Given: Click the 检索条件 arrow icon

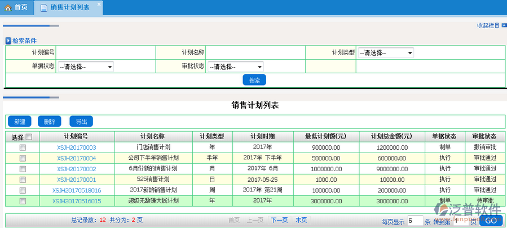Looking at the screenshot, I should (x=8, y=41).
